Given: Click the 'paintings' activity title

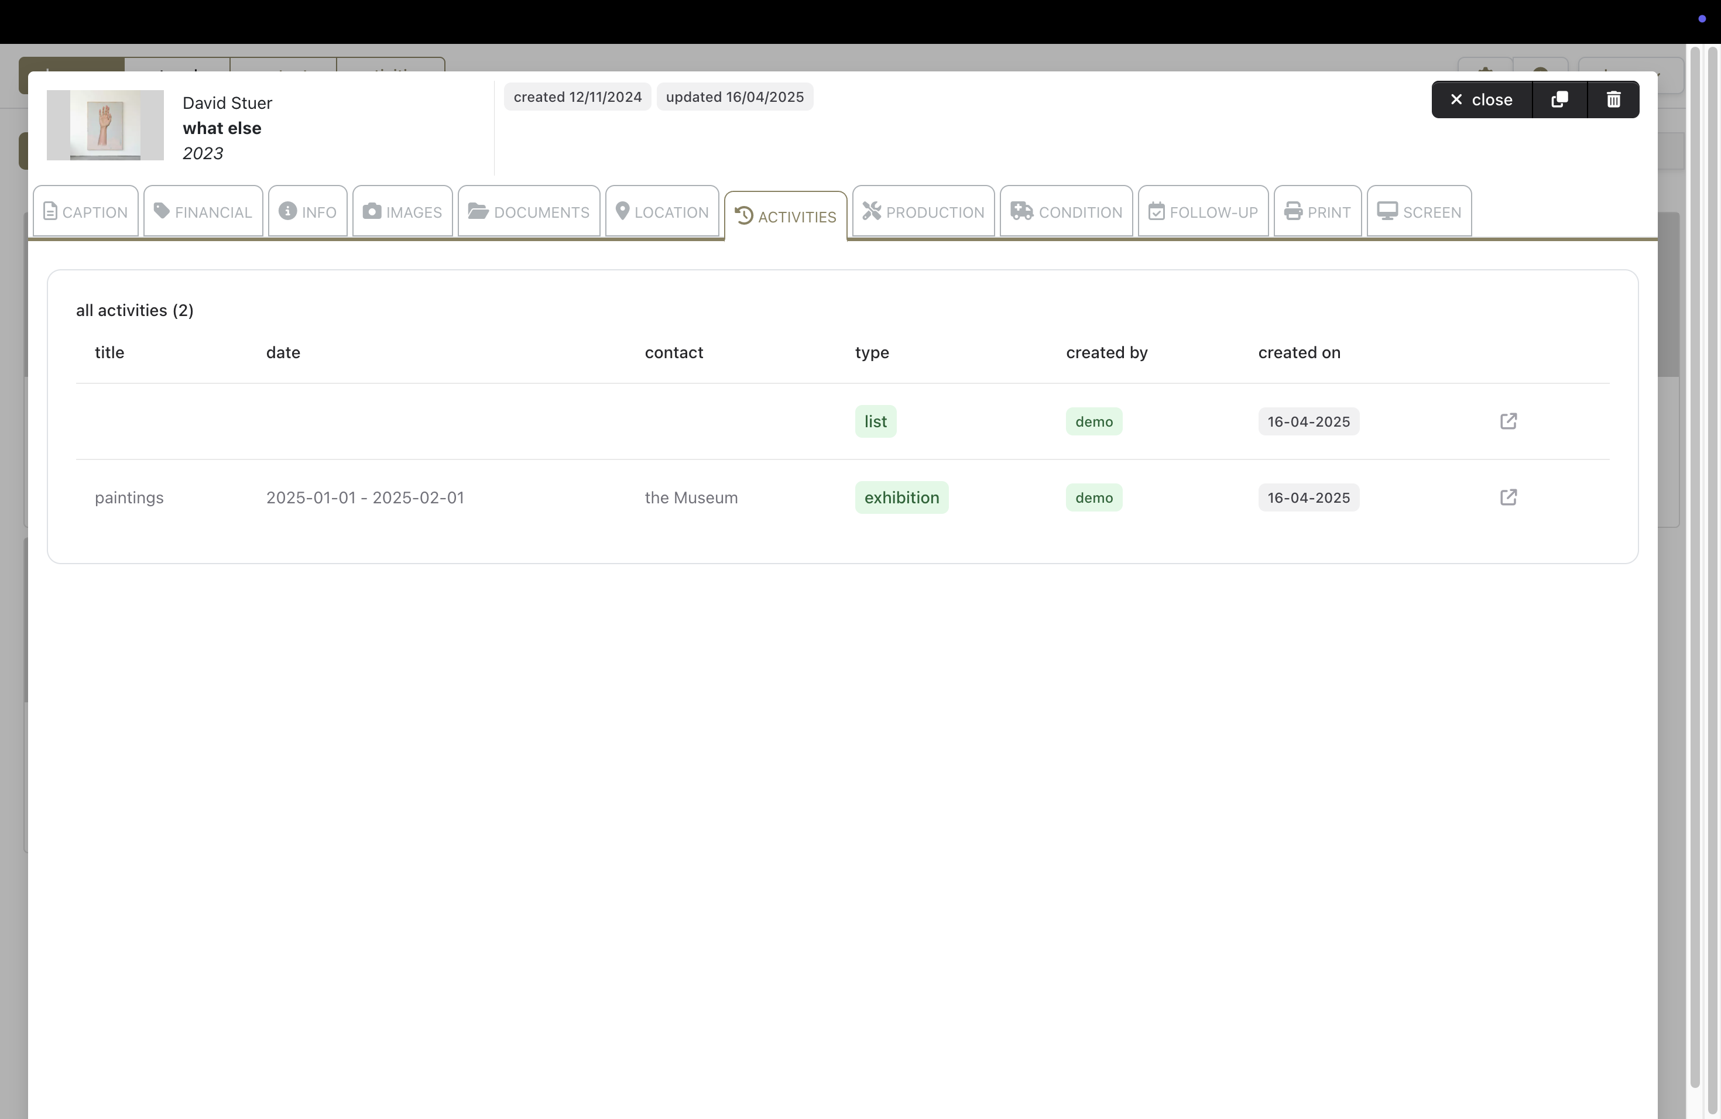Looking at the screenshot, I should click(129, 497).
